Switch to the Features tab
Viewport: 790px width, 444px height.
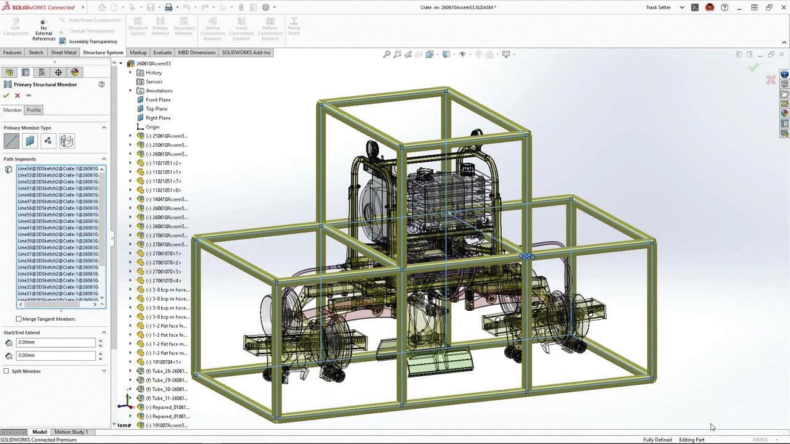click(x=12, y=52)
